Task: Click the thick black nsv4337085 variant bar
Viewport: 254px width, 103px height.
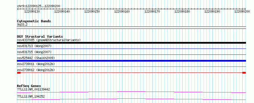Action: [131, 43]
